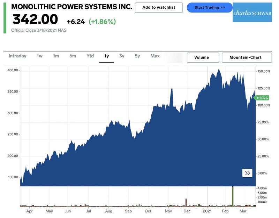Click the 400.00 price axis label

point(13,70)
